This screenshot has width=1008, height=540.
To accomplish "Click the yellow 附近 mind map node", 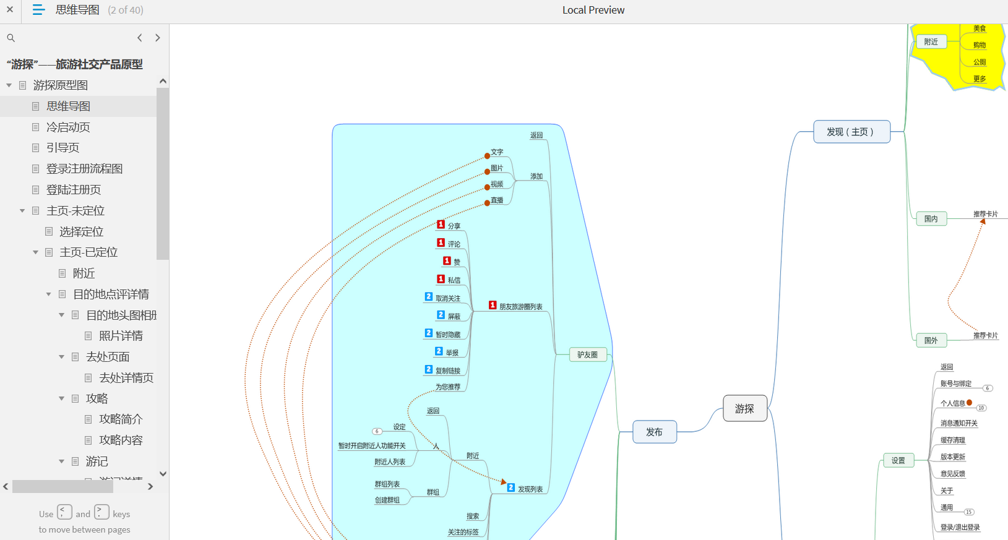I will (931, 41).
